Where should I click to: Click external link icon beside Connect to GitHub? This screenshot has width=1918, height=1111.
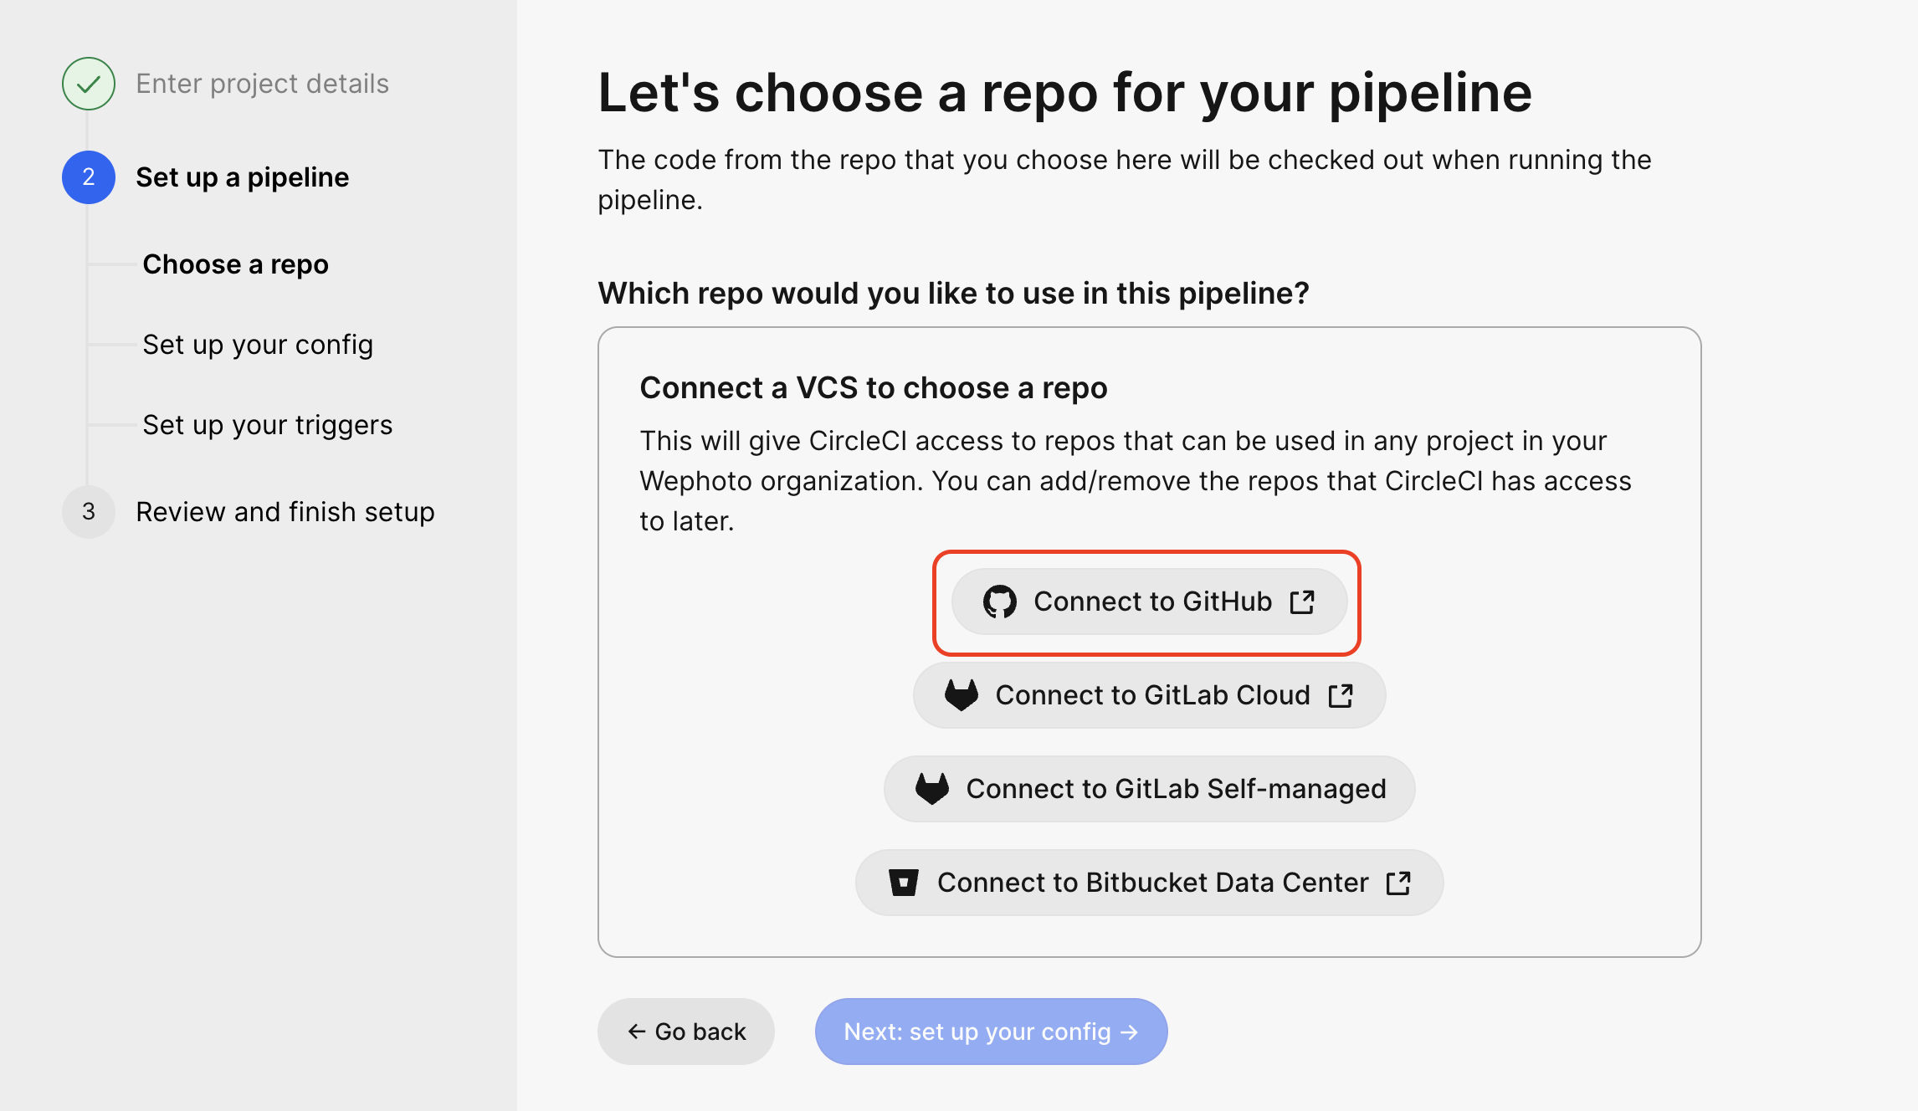click(x=1302, y=602)
